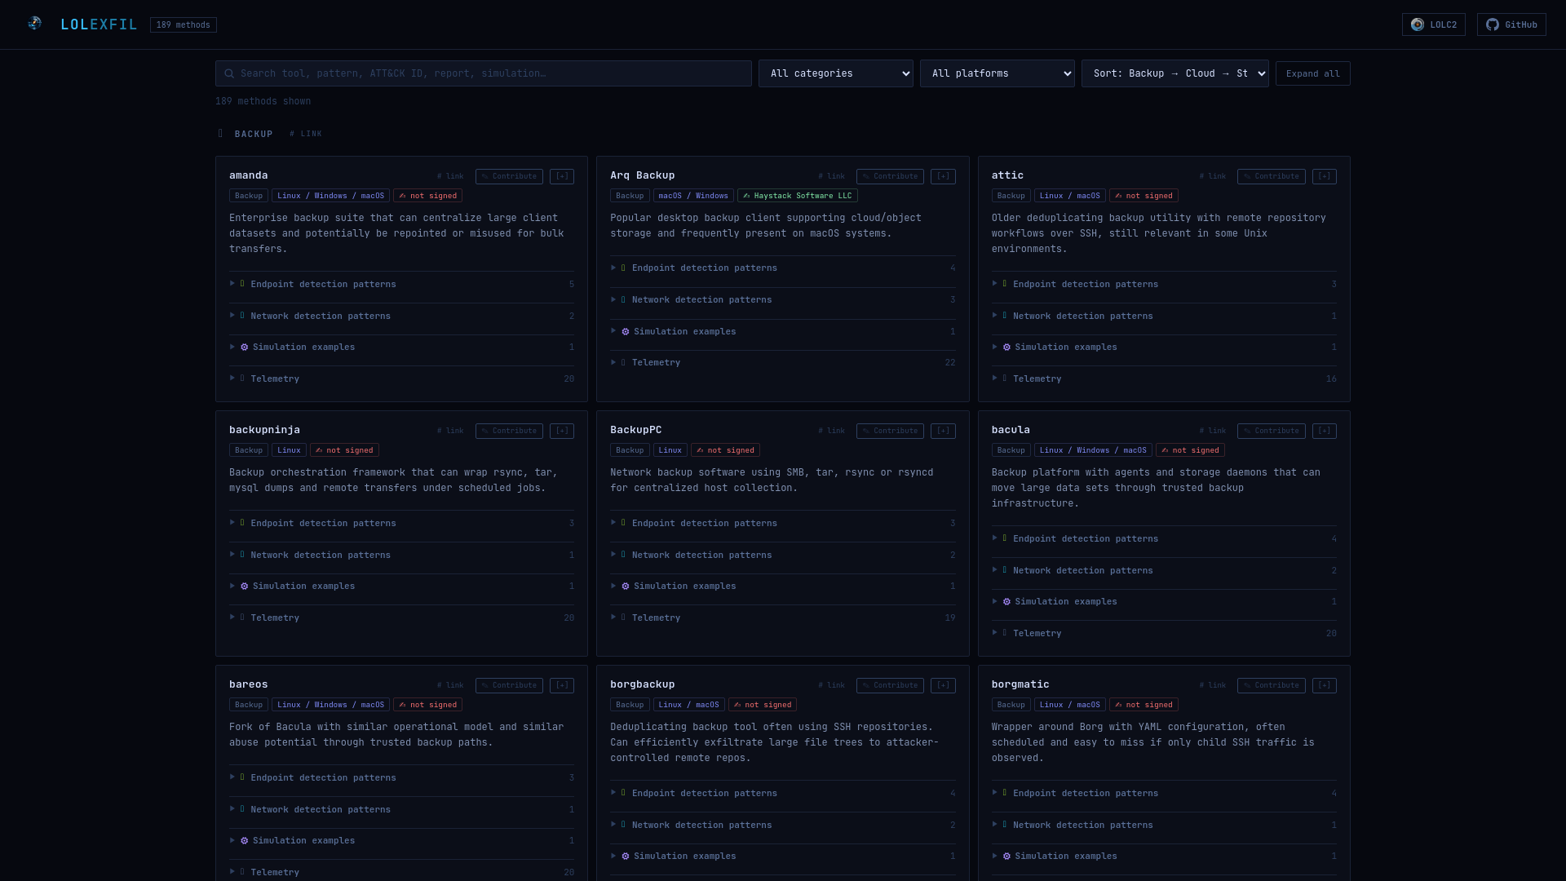Image resolution: width=1566 pixels, height=881 pixels.
Task: Click the LOLEXFIL logo icon
Action: (34, 24)
